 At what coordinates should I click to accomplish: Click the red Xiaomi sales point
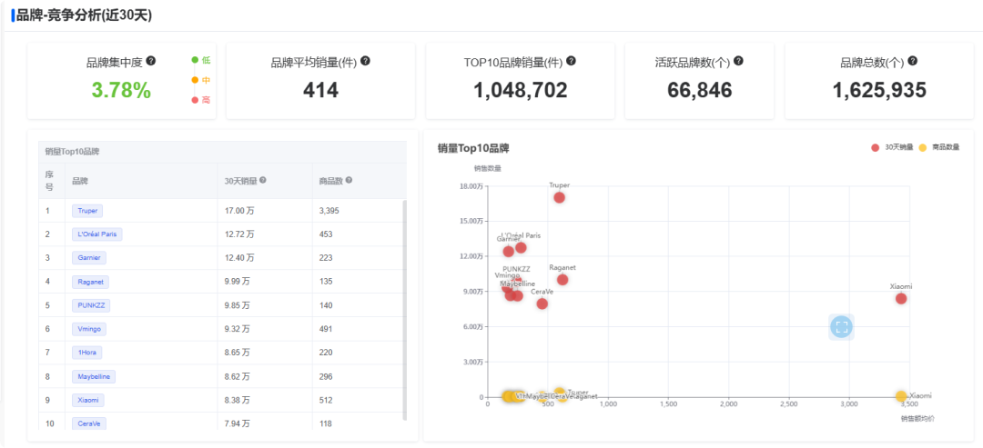pos(901,298)
